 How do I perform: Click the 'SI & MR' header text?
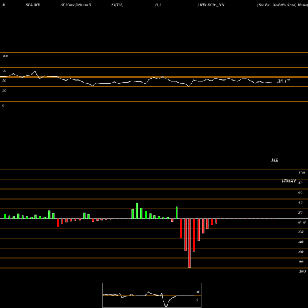tap(33, 5)
